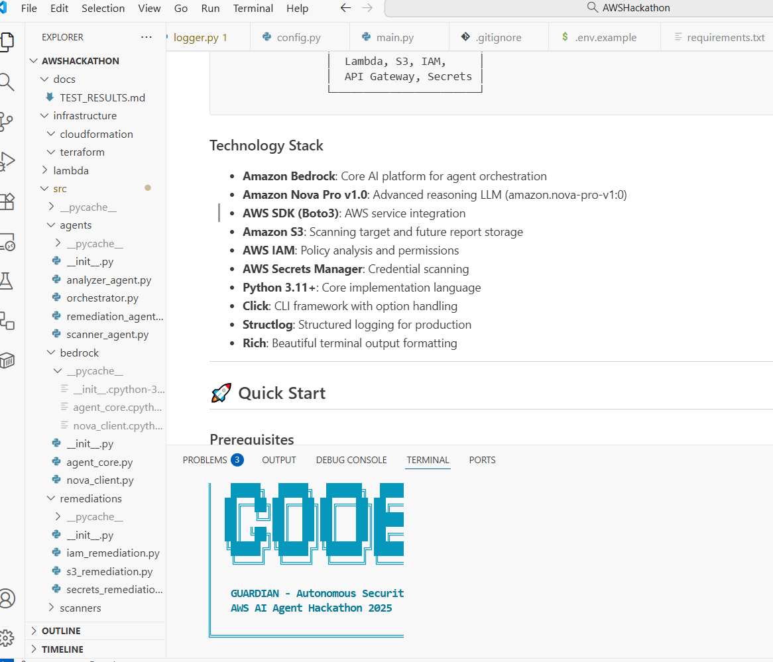Open the Help menu
This screenshot has height=662, width=773.
tap(297, 9)
